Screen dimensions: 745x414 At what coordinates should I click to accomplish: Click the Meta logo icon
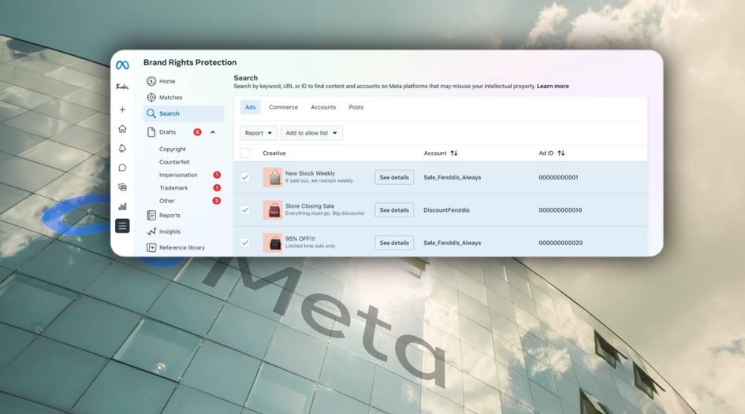click(x=122, y=65)
